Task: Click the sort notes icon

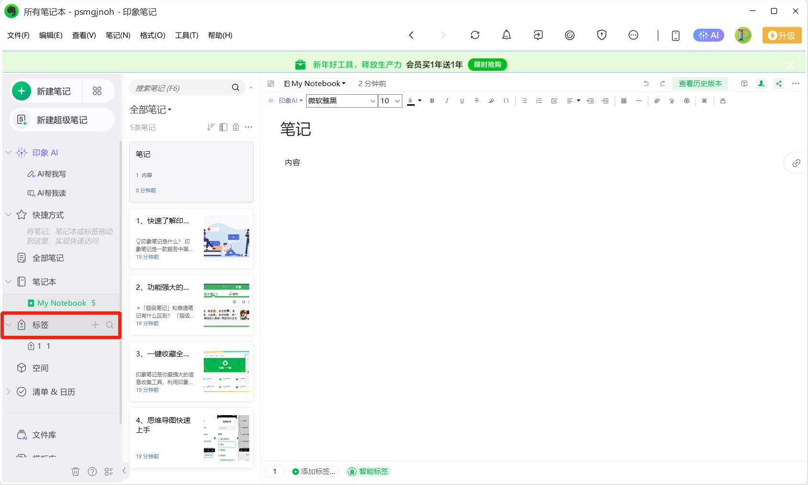Action: pyautogui.click(x=210, y=127)
